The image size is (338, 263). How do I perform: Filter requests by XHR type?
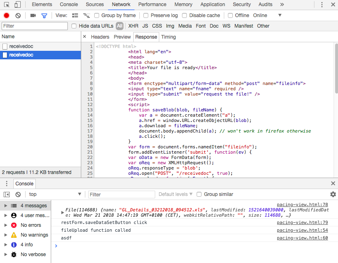click(x=133, y=26)
